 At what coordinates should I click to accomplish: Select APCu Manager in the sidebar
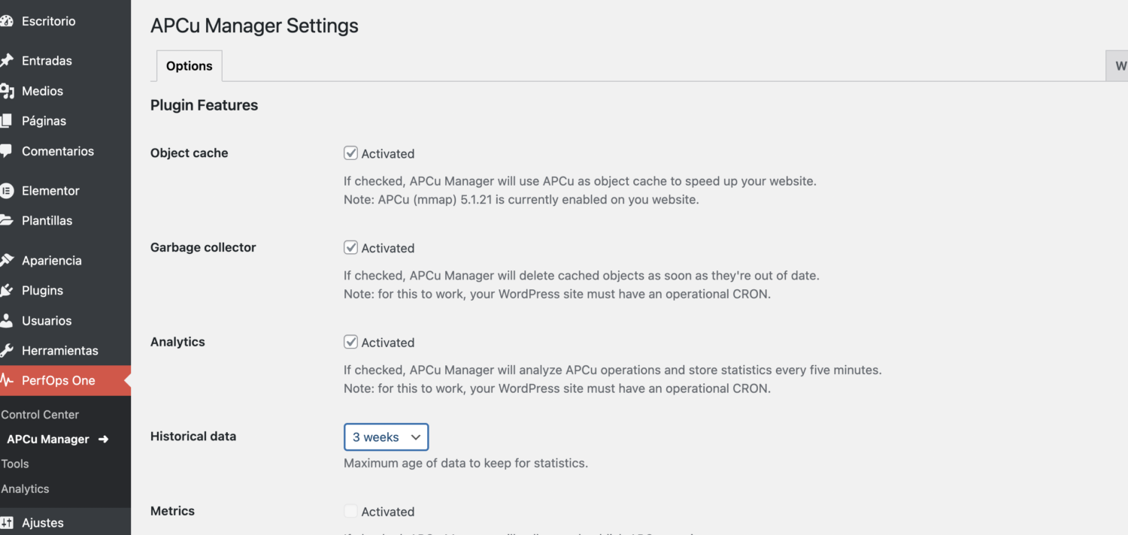point(49,439)
